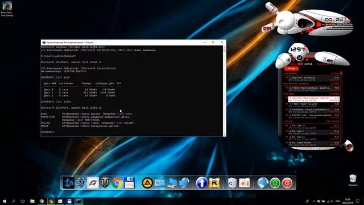Show hidden system tray icons
364x205 pixels.
314,201
